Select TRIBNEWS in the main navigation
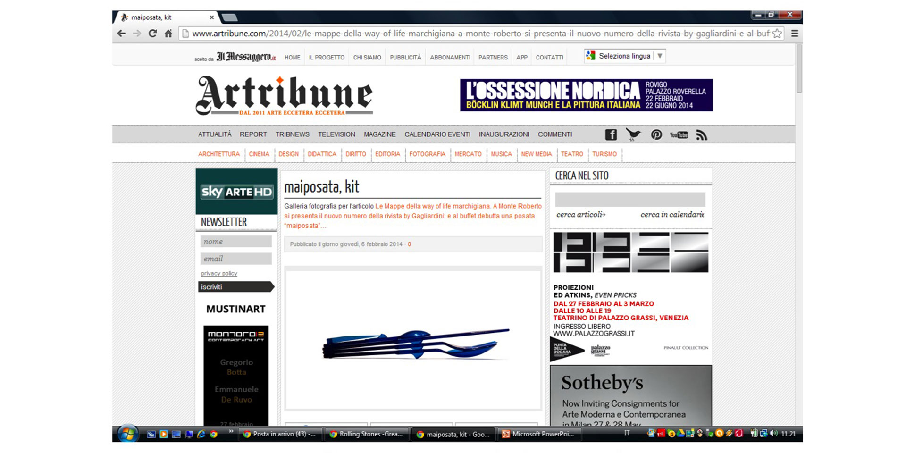The image size is (906, 453). point(293,134)
